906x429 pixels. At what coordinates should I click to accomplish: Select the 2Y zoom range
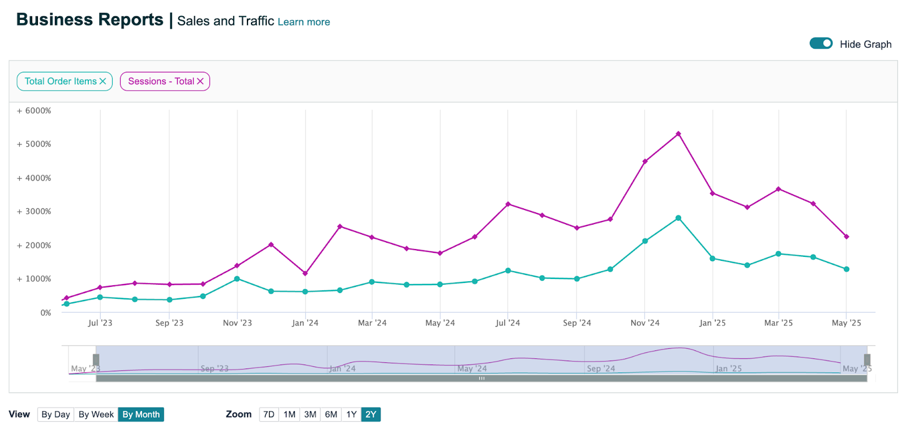371,414
